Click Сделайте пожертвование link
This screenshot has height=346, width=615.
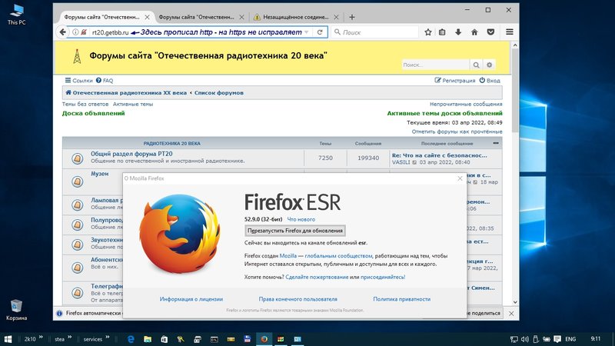[x=317, y=277]
